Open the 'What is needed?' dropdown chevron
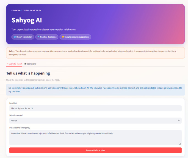 pyautogui.click(x=179, y=120)
